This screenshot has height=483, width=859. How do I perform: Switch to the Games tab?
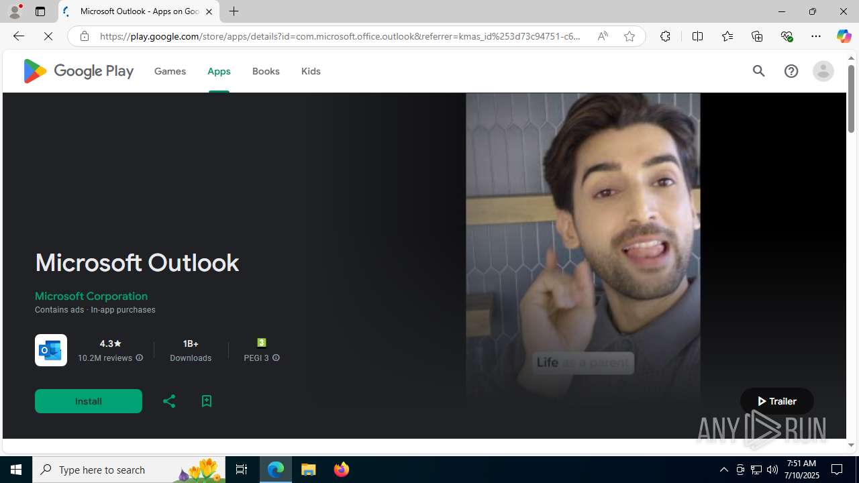tap(170, 71)
